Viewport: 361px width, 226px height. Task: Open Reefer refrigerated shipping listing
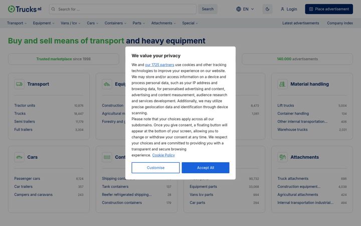tap(127, 195)
